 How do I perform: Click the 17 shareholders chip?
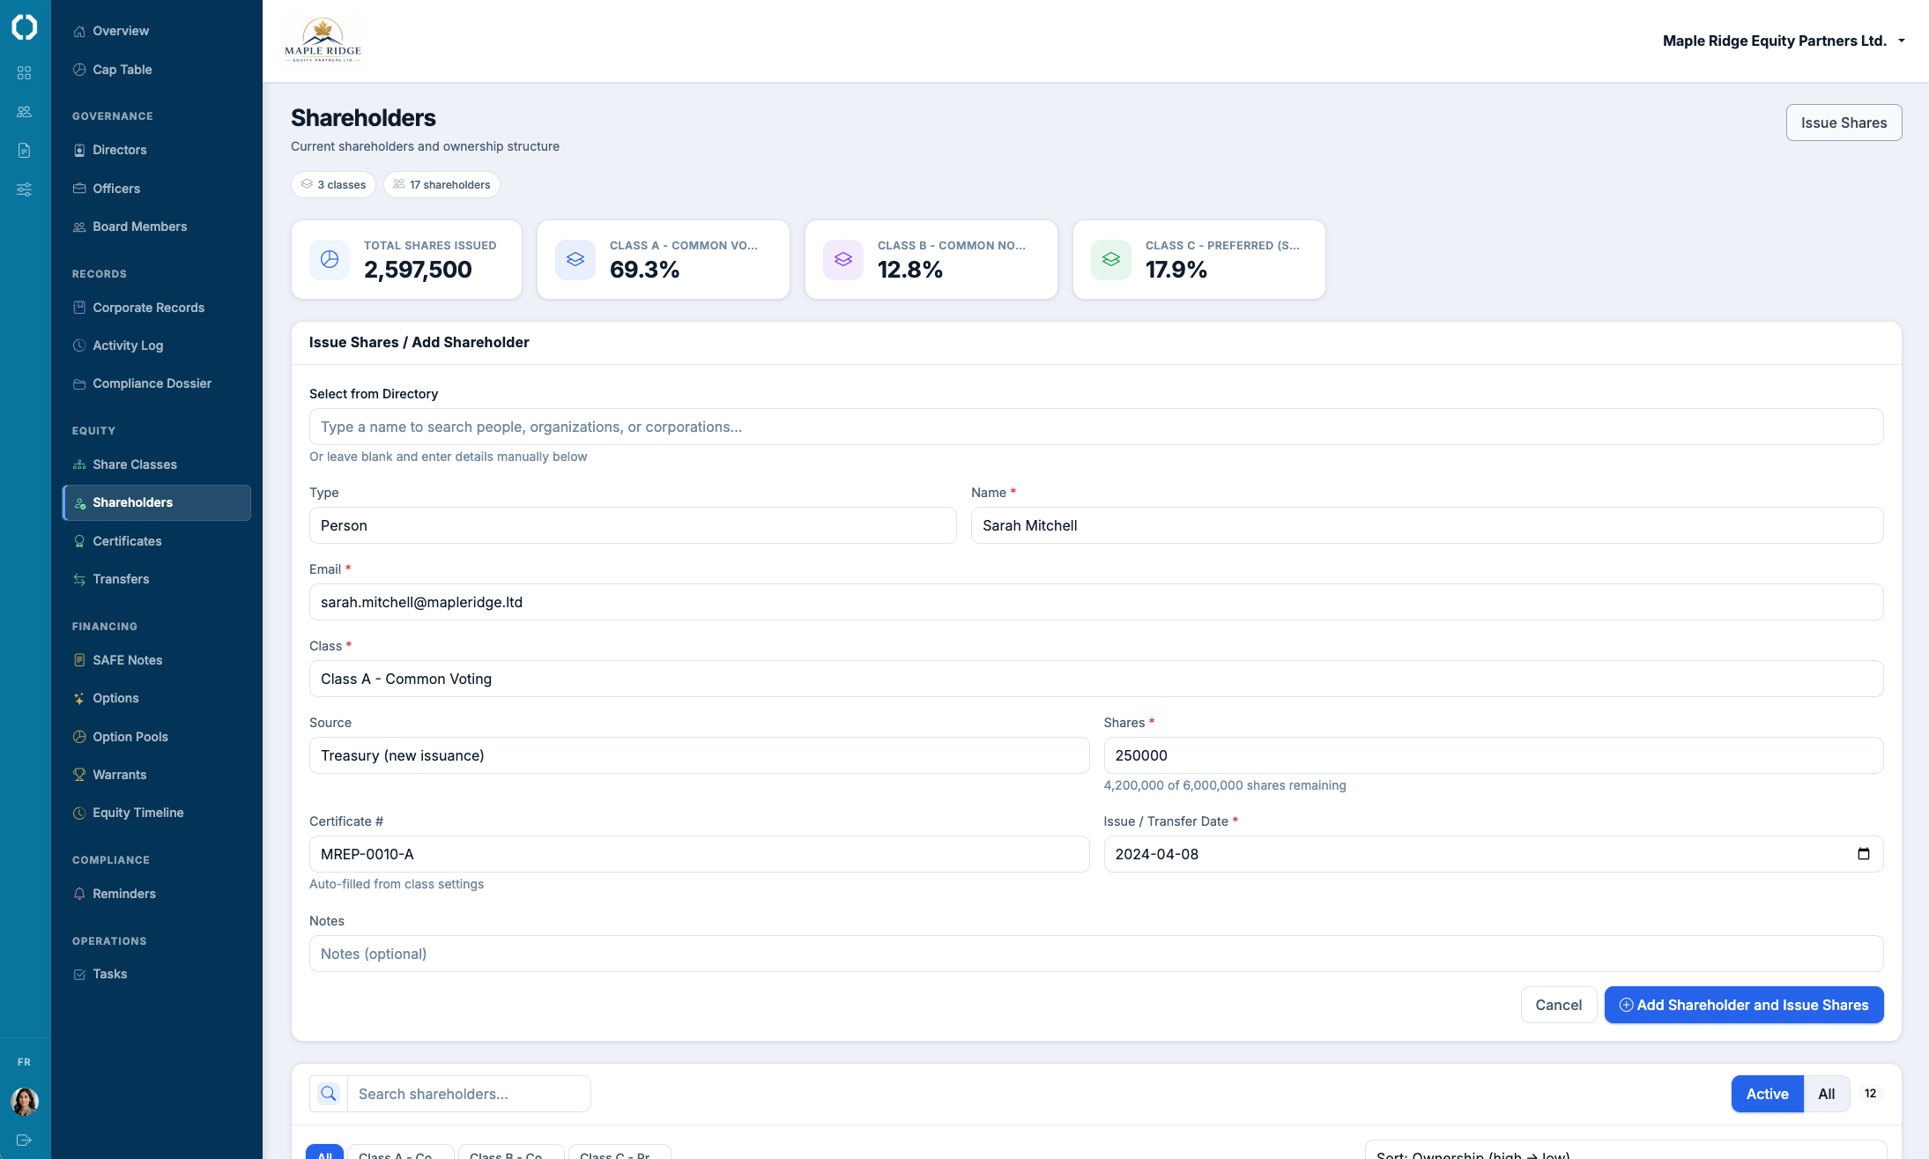coord(441,184)
